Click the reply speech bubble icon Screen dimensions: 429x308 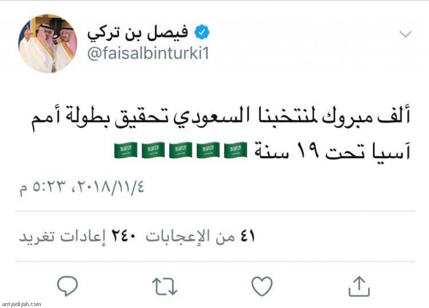67,287
